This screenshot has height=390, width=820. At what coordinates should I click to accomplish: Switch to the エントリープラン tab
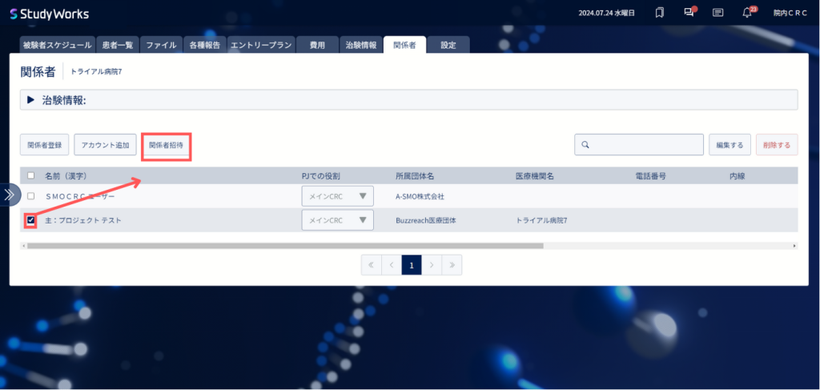click(261, 45)
